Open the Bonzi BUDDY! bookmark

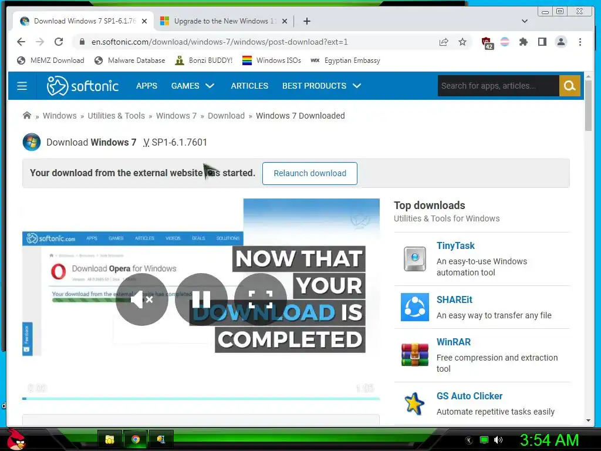(x=204, y=60)
